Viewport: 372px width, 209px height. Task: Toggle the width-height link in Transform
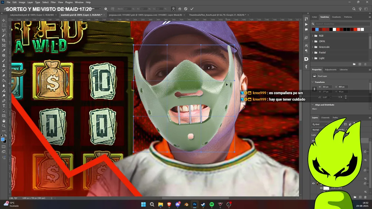[314, 89]
